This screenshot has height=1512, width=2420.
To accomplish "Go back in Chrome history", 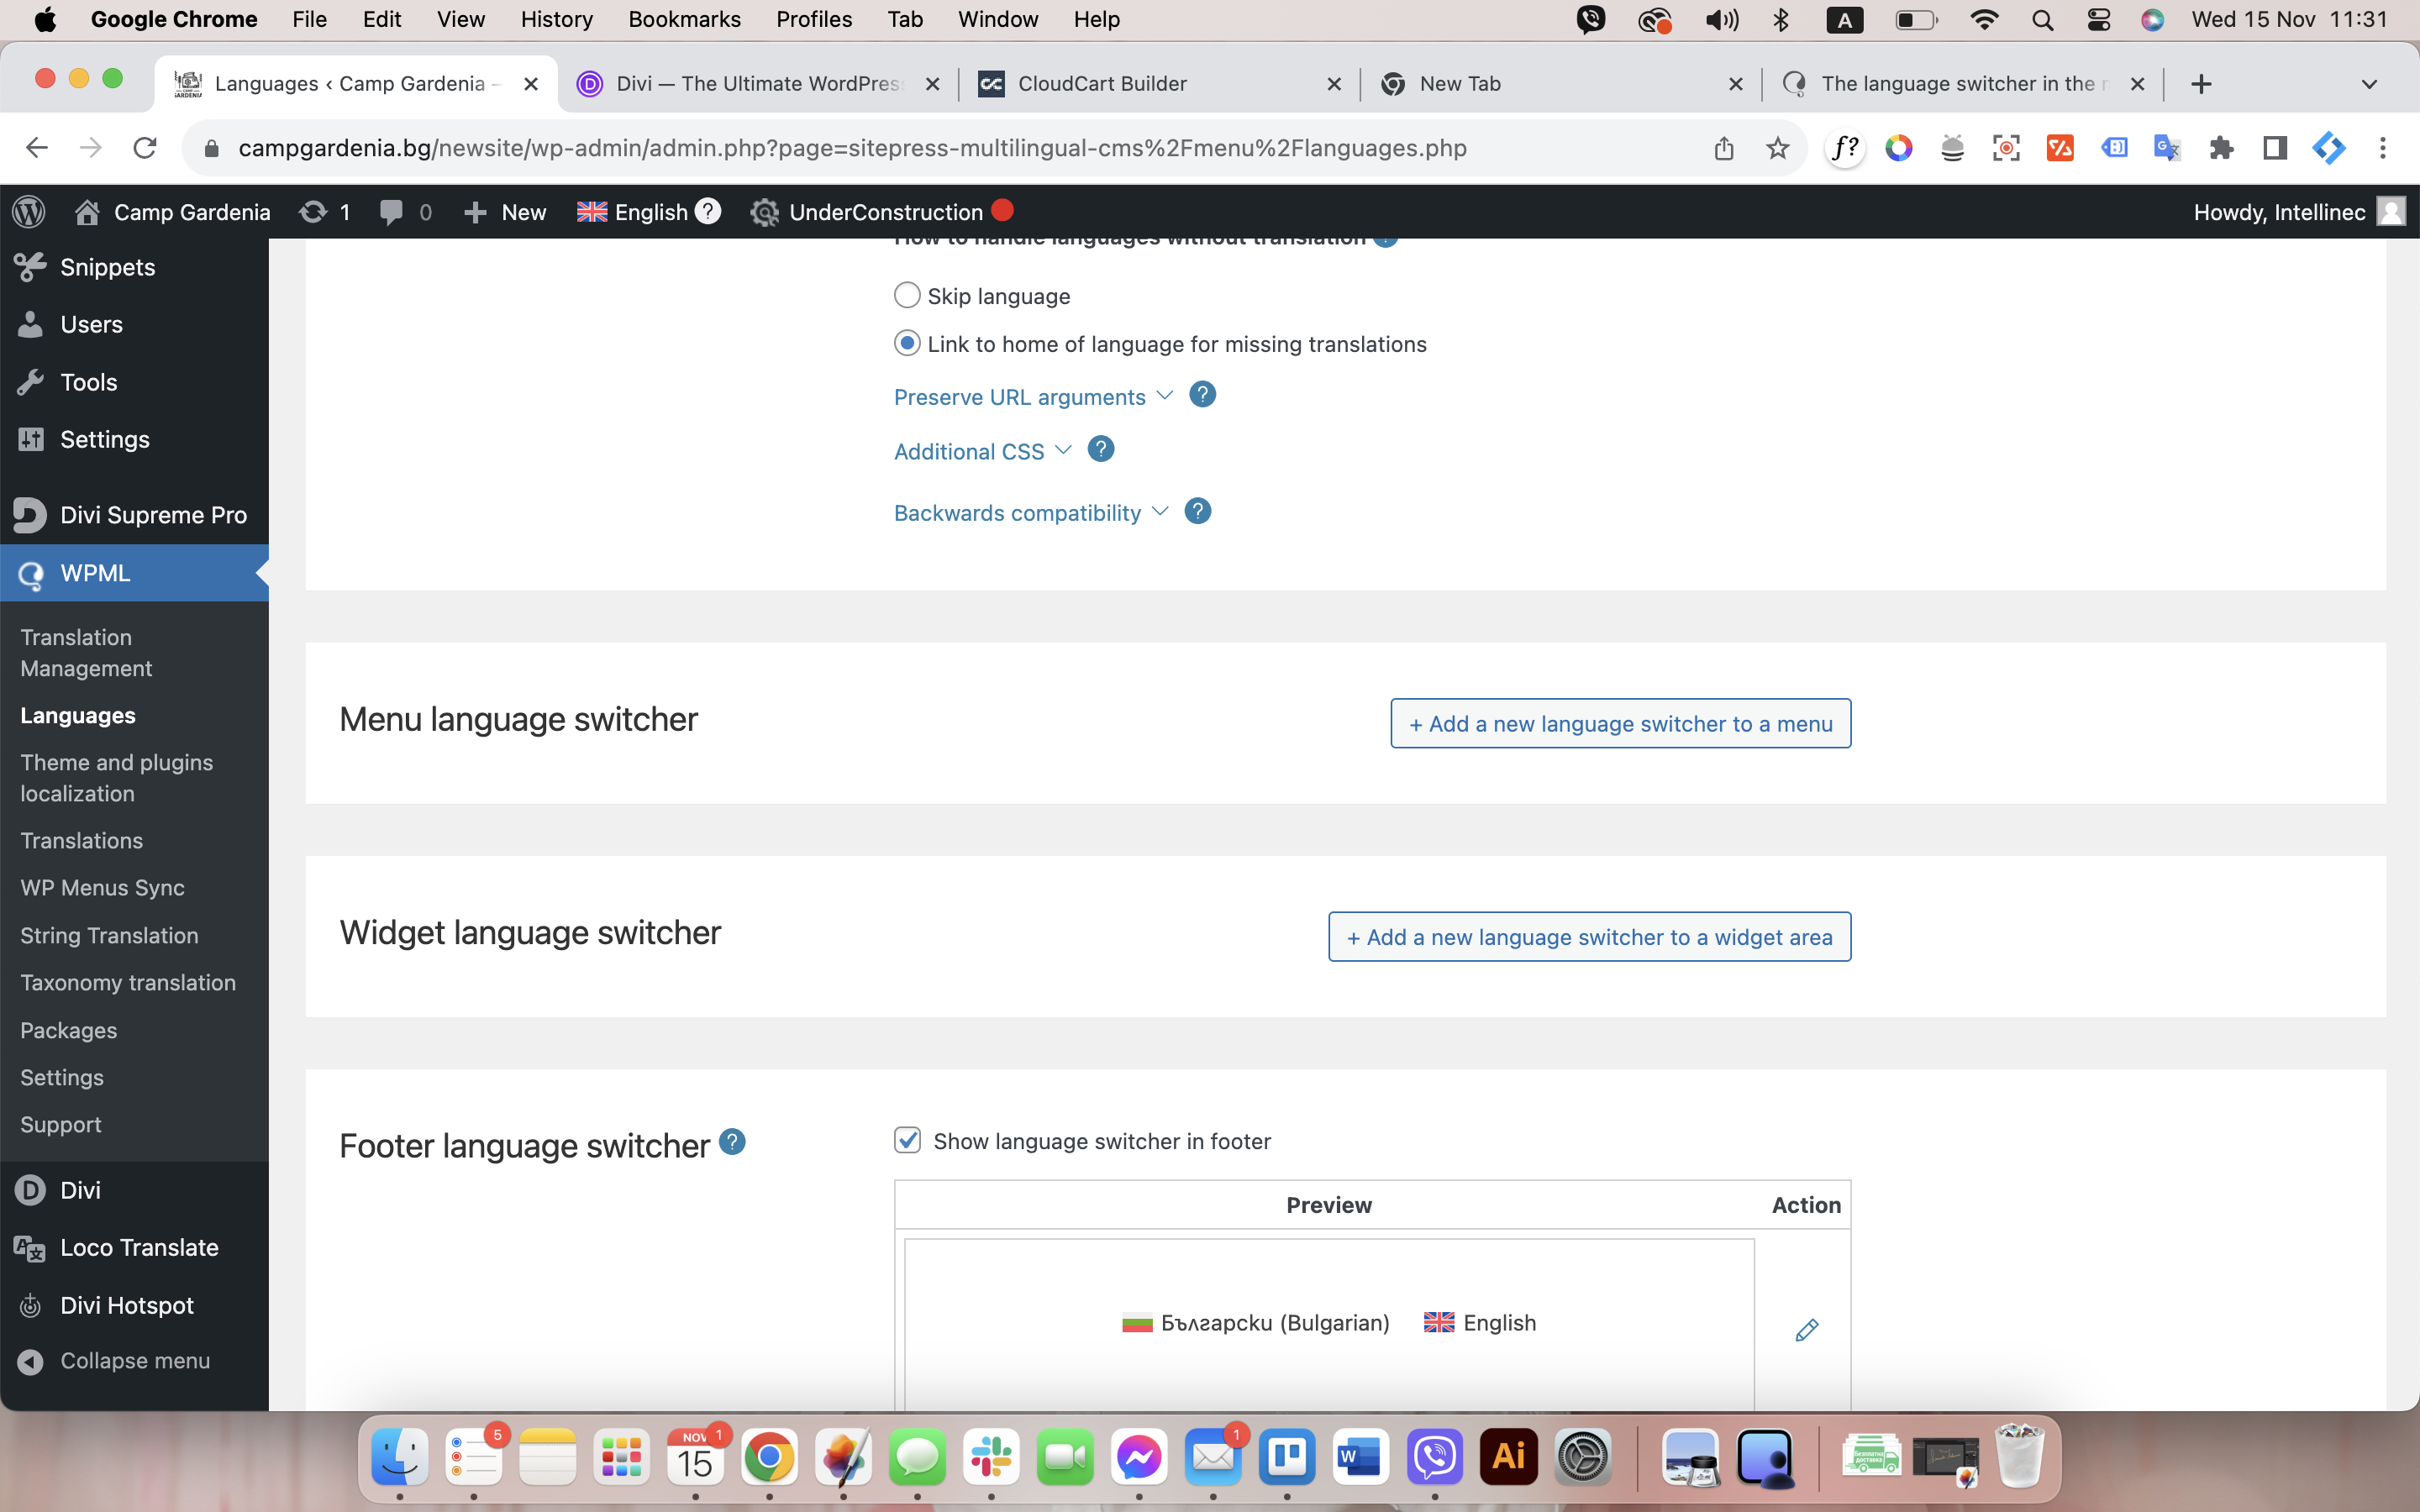I will coord(37,148).
